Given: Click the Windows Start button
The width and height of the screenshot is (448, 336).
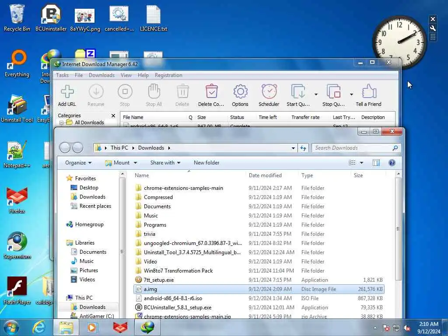Looking at the screenshot, I should coord(11,327).
